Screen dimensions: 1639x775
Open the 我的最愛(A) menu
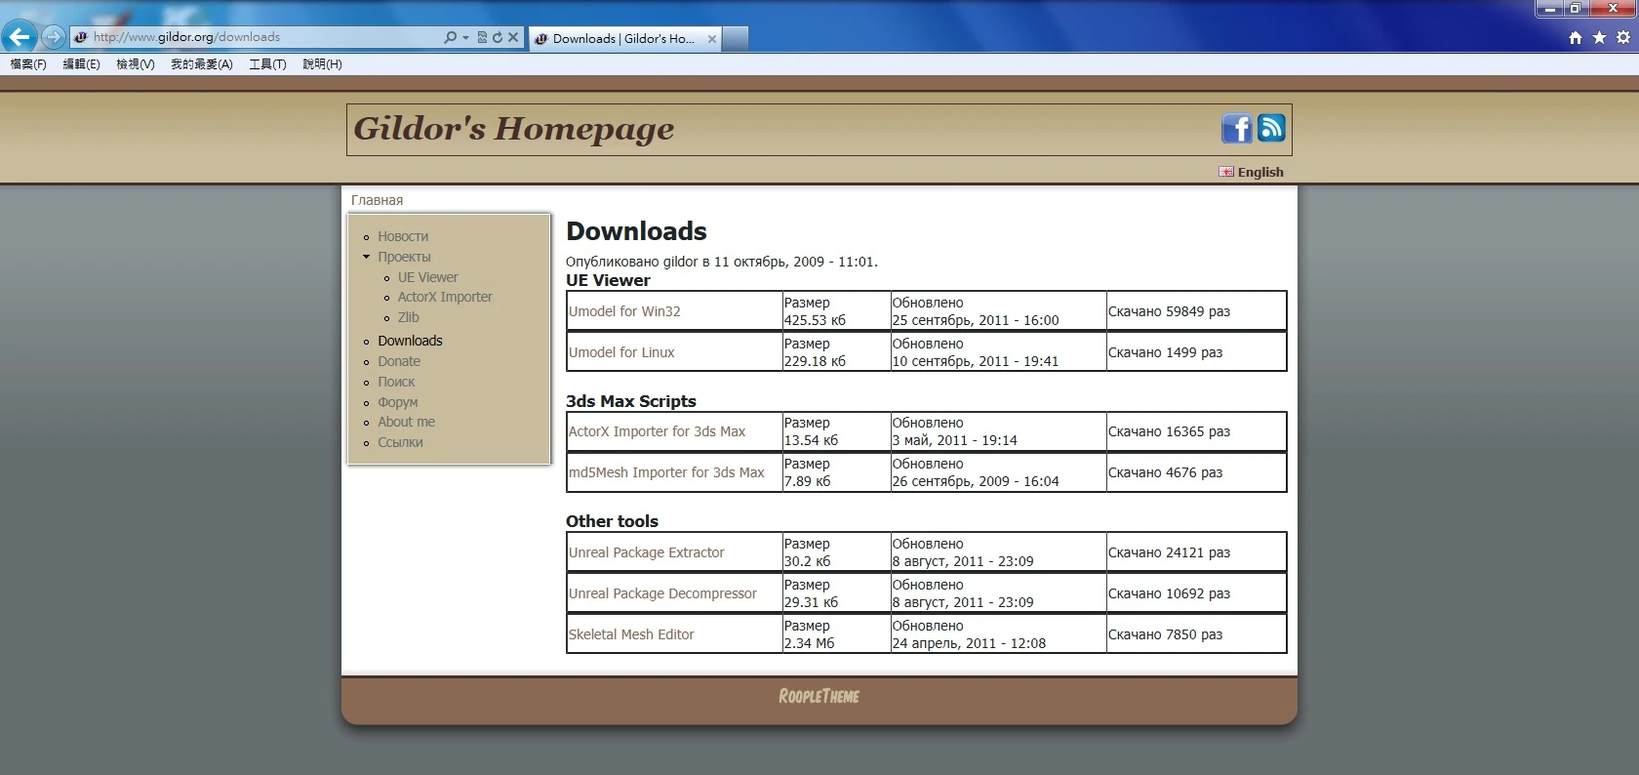click(202, 64)
